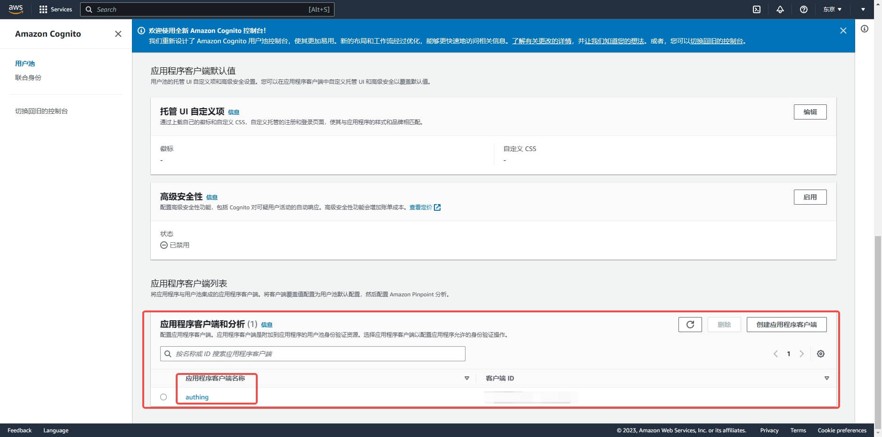Click the refresh app clients button
The width and height of the screenshot is (882, 437).
tap(690, 325)
